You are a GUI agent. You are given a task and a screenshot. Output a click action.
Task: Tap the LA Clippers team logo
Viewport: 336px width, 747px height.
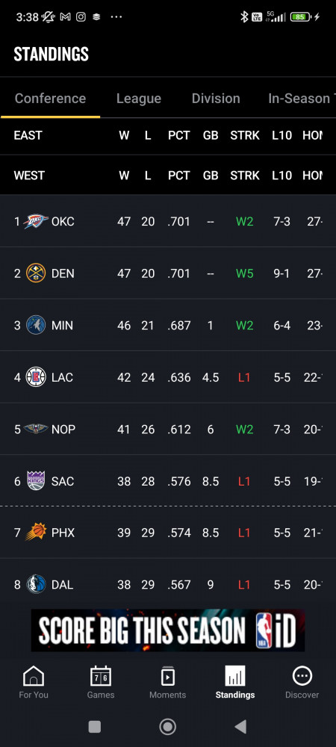pyautogui.click(x=36, y=376)
